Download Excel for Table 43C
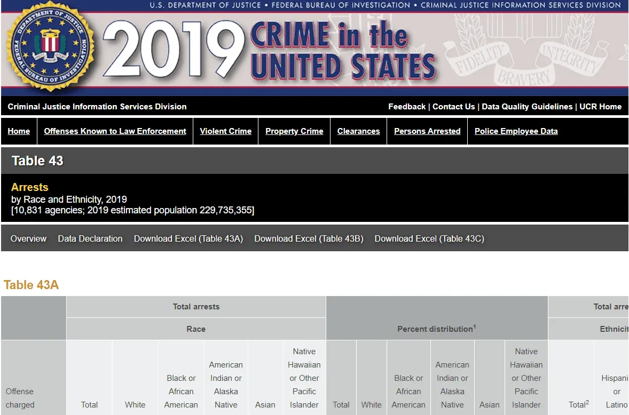Image resolution: width=629 pixels, height=415 pixels. click(x=429, y=239)
